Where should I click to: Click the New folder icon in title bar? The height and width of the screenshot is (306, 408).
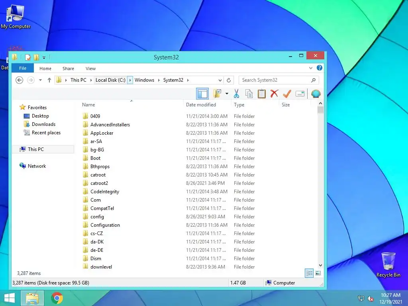[36, 57]
